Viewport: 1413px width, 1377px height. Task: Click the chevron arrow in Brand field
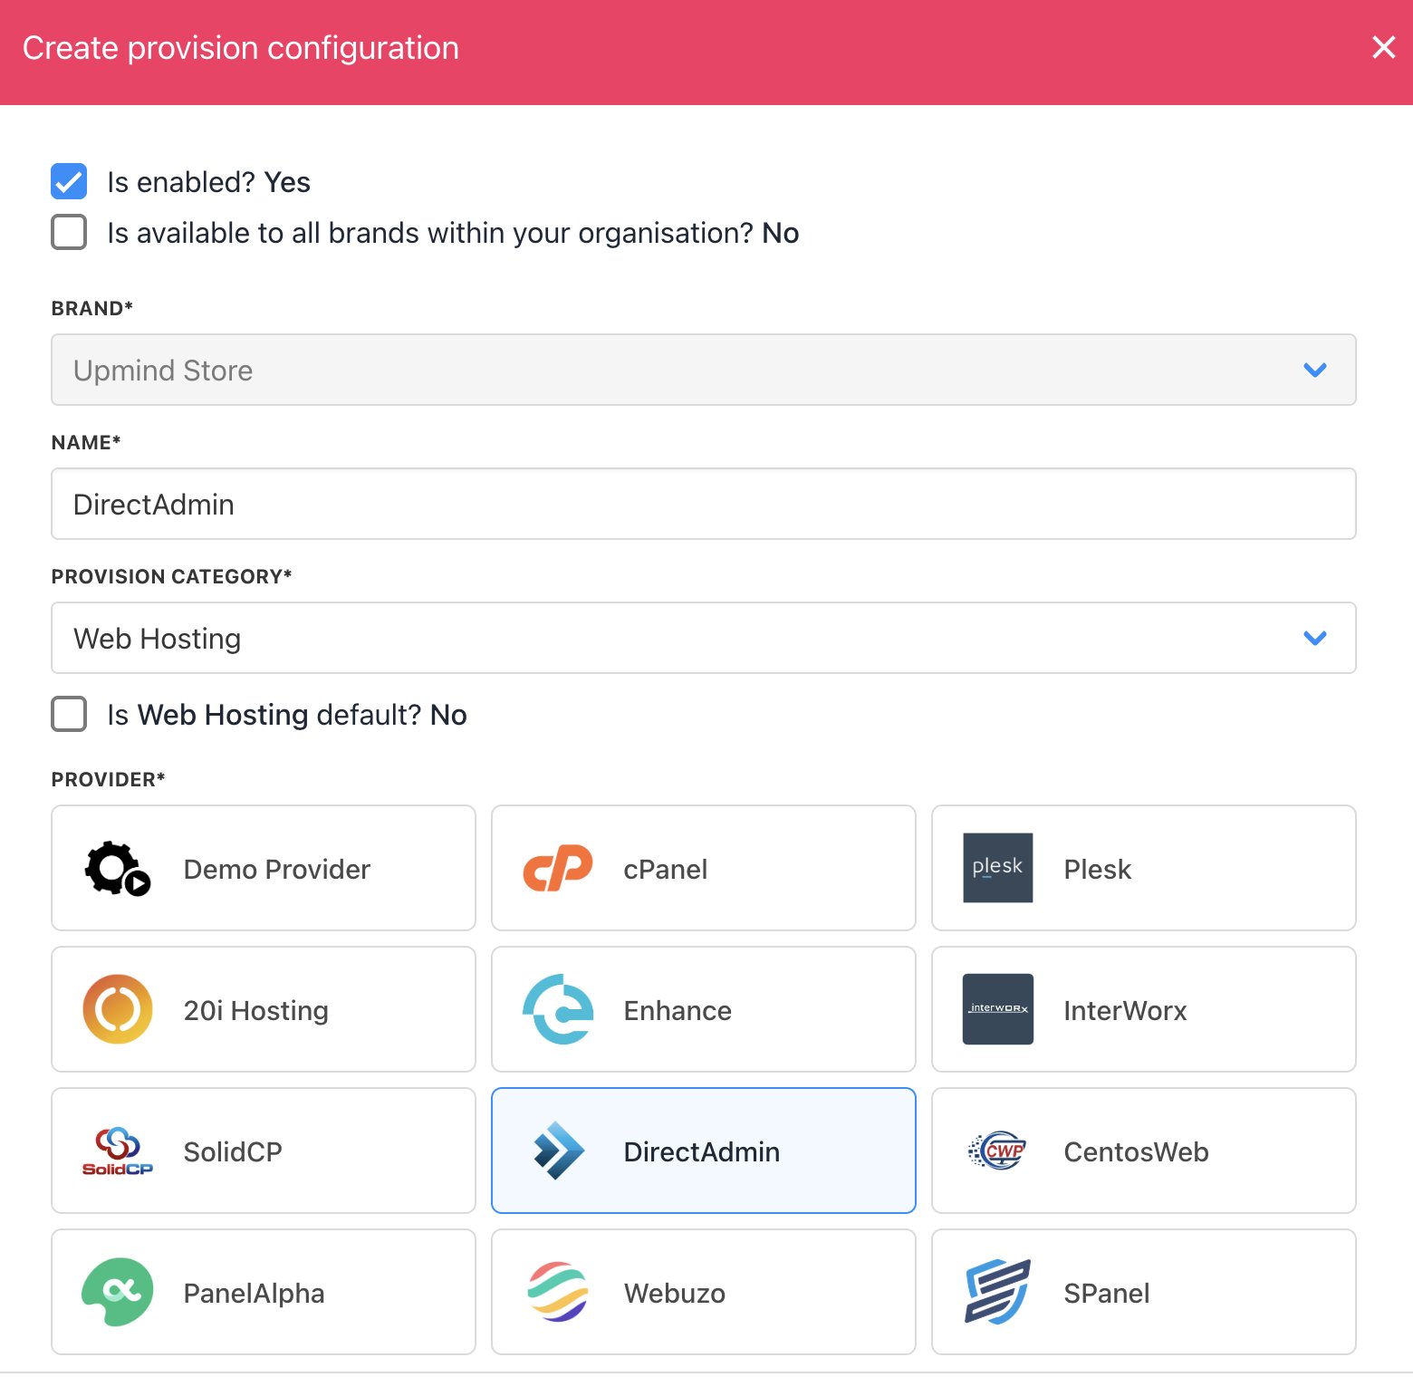point(1315,370)
